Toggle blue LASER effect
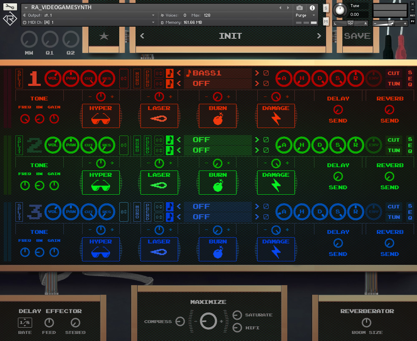 pos(159,249)
